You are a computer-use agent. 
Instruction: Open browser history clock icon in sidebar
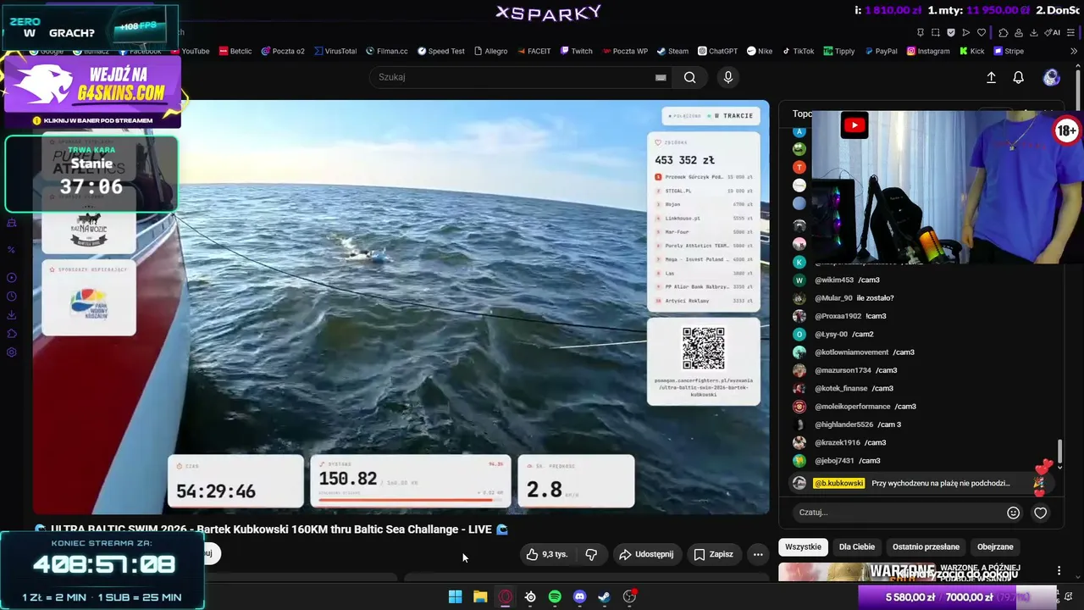[12, 297]
